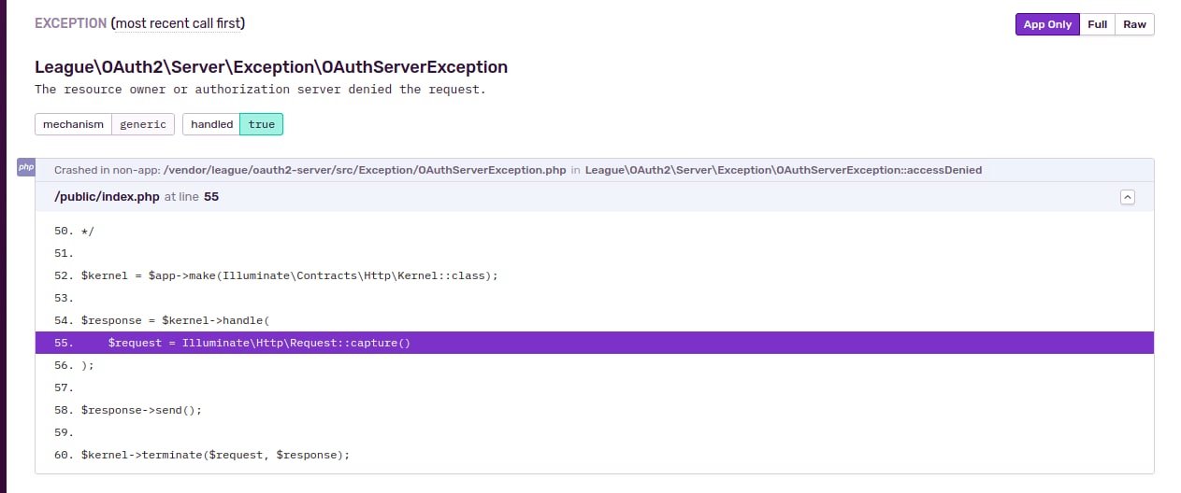Click the highlighted line 55 of code
The width and height of the screenshot is (1181, 493).
click(259, 343)
